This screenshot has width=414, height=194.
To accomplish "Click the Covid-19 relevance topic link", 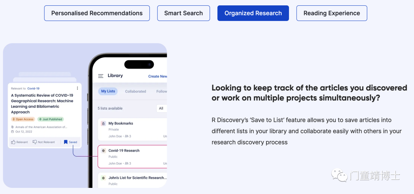I will point(33,89).
